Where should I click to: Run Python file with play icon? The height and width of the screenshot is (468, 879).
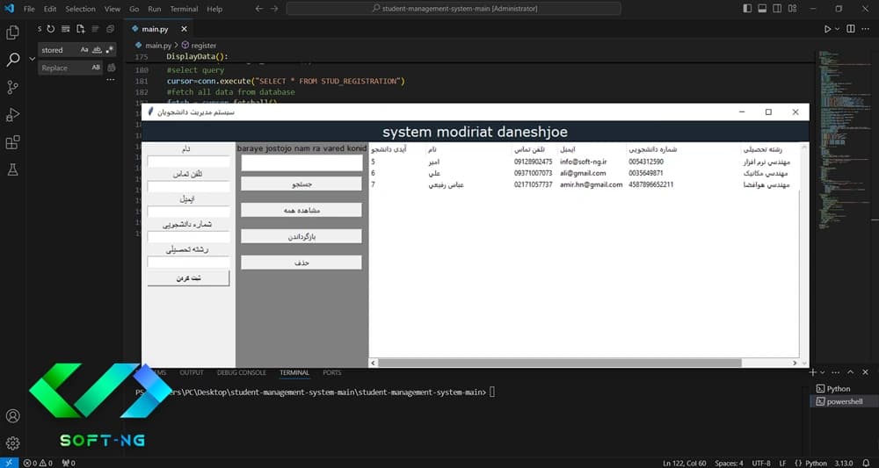pyautogui.click(x=827, y=29)
